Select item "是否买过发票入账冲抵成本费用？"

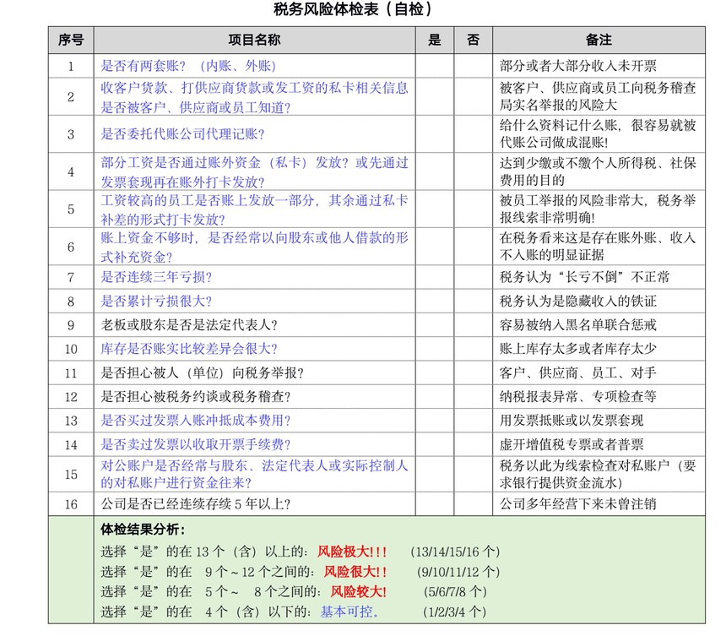pos(196,421)
